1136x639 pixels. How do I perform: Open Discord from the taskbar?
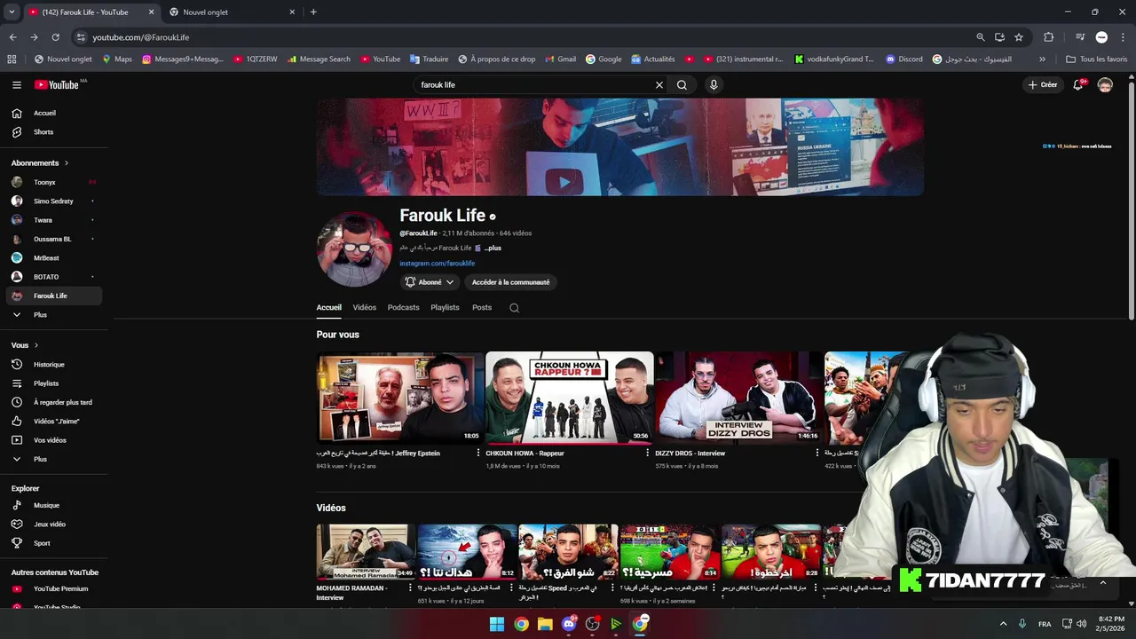click(x=569, y=624)
